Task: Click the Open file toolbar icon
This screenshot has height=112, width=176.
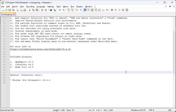Action: coord(6,10)
